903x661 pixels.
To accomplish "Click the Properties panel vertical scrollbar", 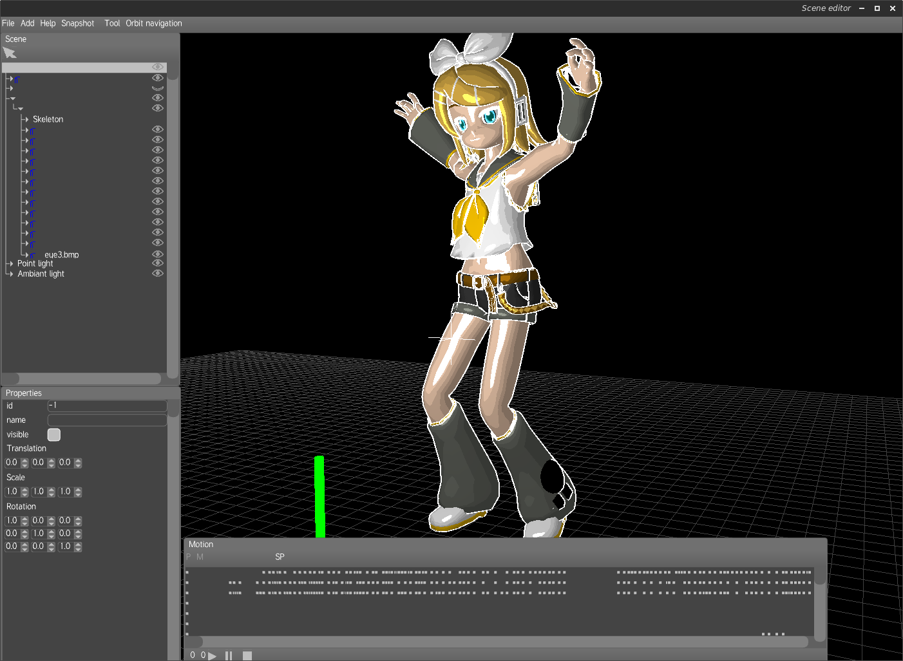I will click(173, 529).
